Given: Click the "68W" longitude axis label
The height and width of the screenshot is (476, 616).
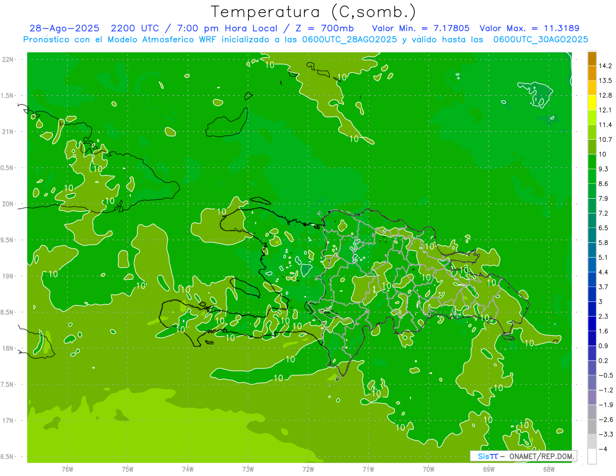Looking at the screenshot, I should 549,469.
